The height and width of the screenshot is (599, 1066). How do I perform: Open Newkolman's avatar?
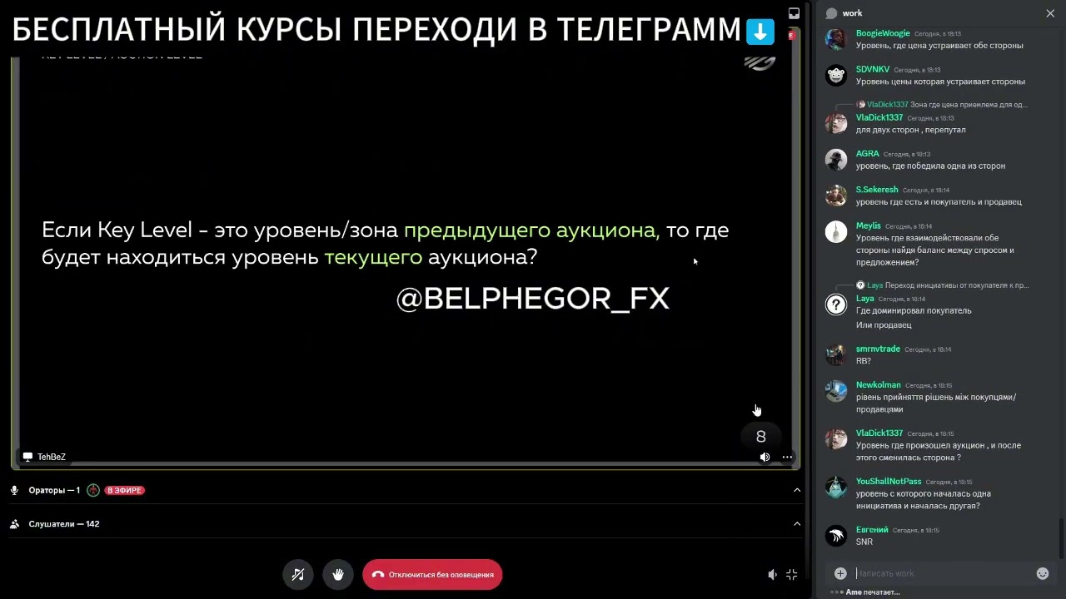coord(836,391)
